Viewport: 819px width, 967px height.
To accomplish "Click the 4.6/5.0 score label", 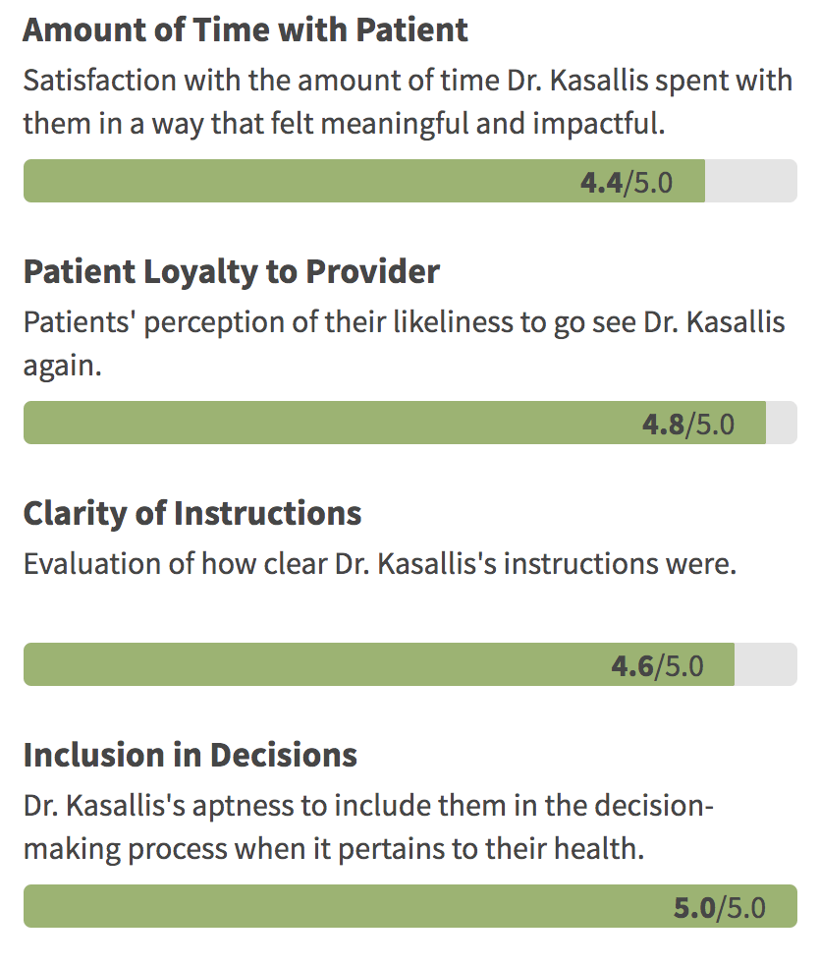I will (657, 665).
